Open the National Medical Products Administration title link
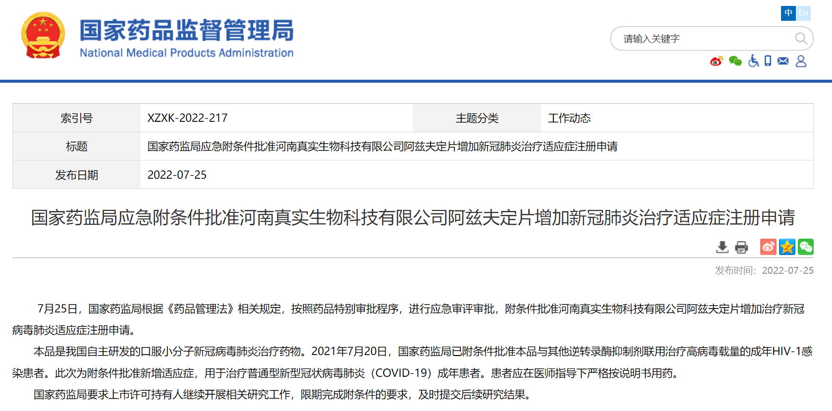This screenshot has width=832, height=411. point(187,39)
